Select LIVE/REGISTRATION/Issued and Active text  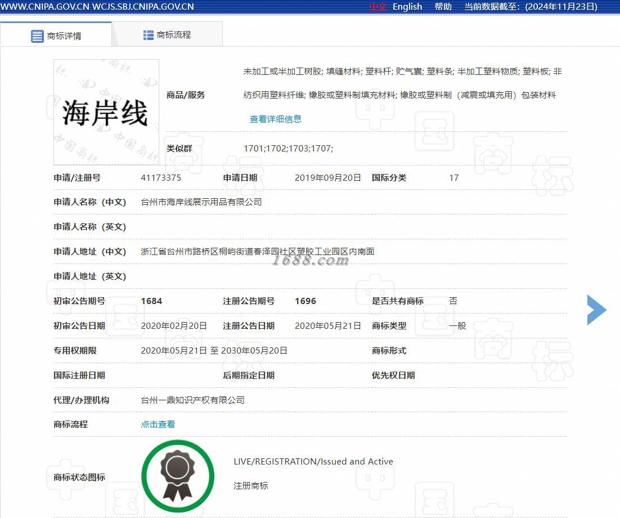(x=313, y=461)
